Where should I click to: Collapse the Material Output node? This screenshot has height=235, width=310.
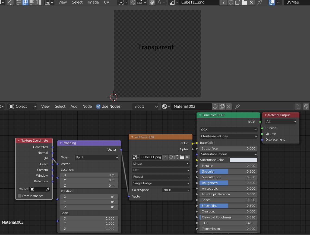[265, 115]
